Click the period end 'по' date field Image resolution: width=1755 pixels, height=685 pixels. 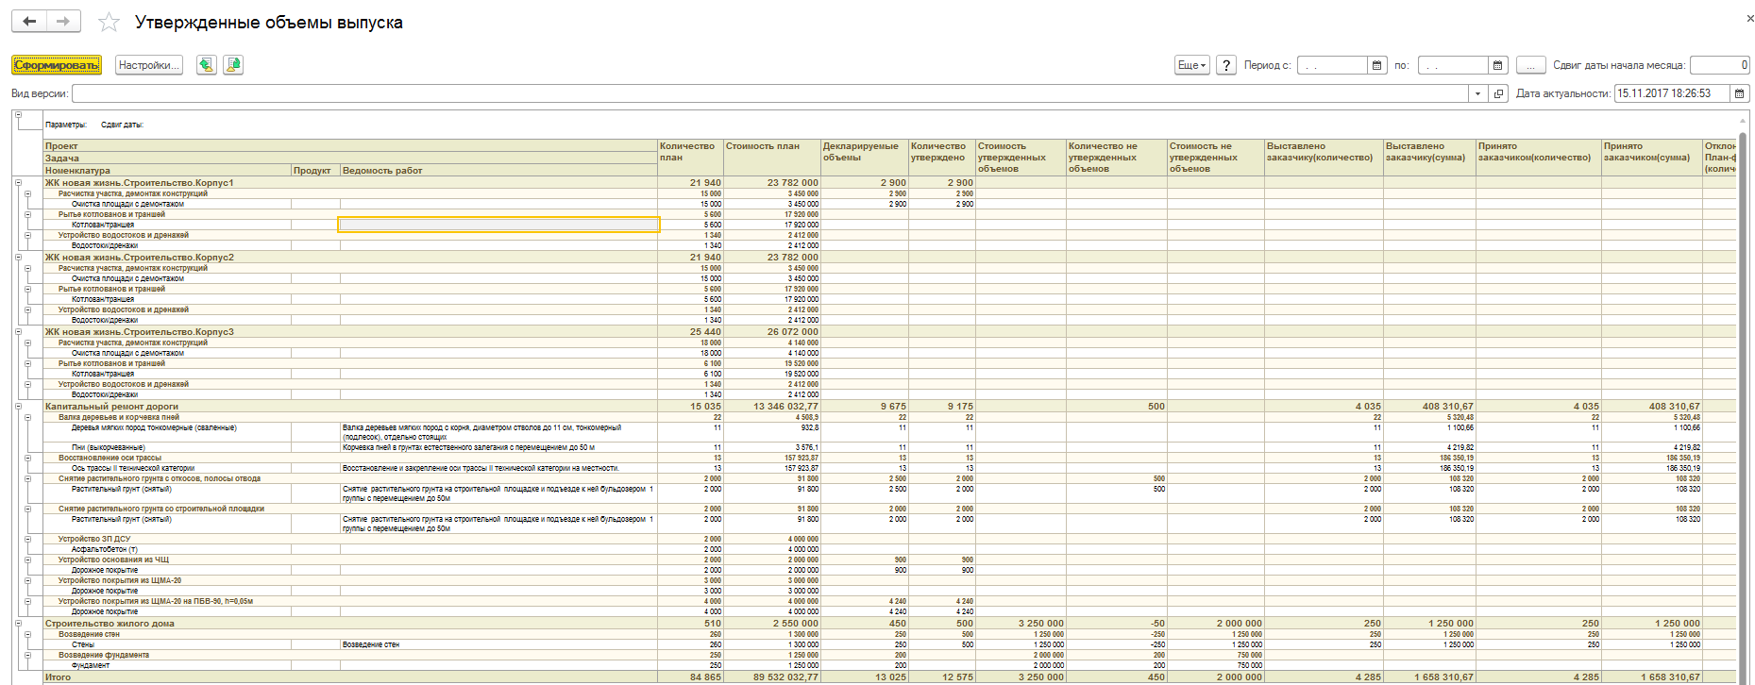pyautogui.click(x=1453, y=65)
